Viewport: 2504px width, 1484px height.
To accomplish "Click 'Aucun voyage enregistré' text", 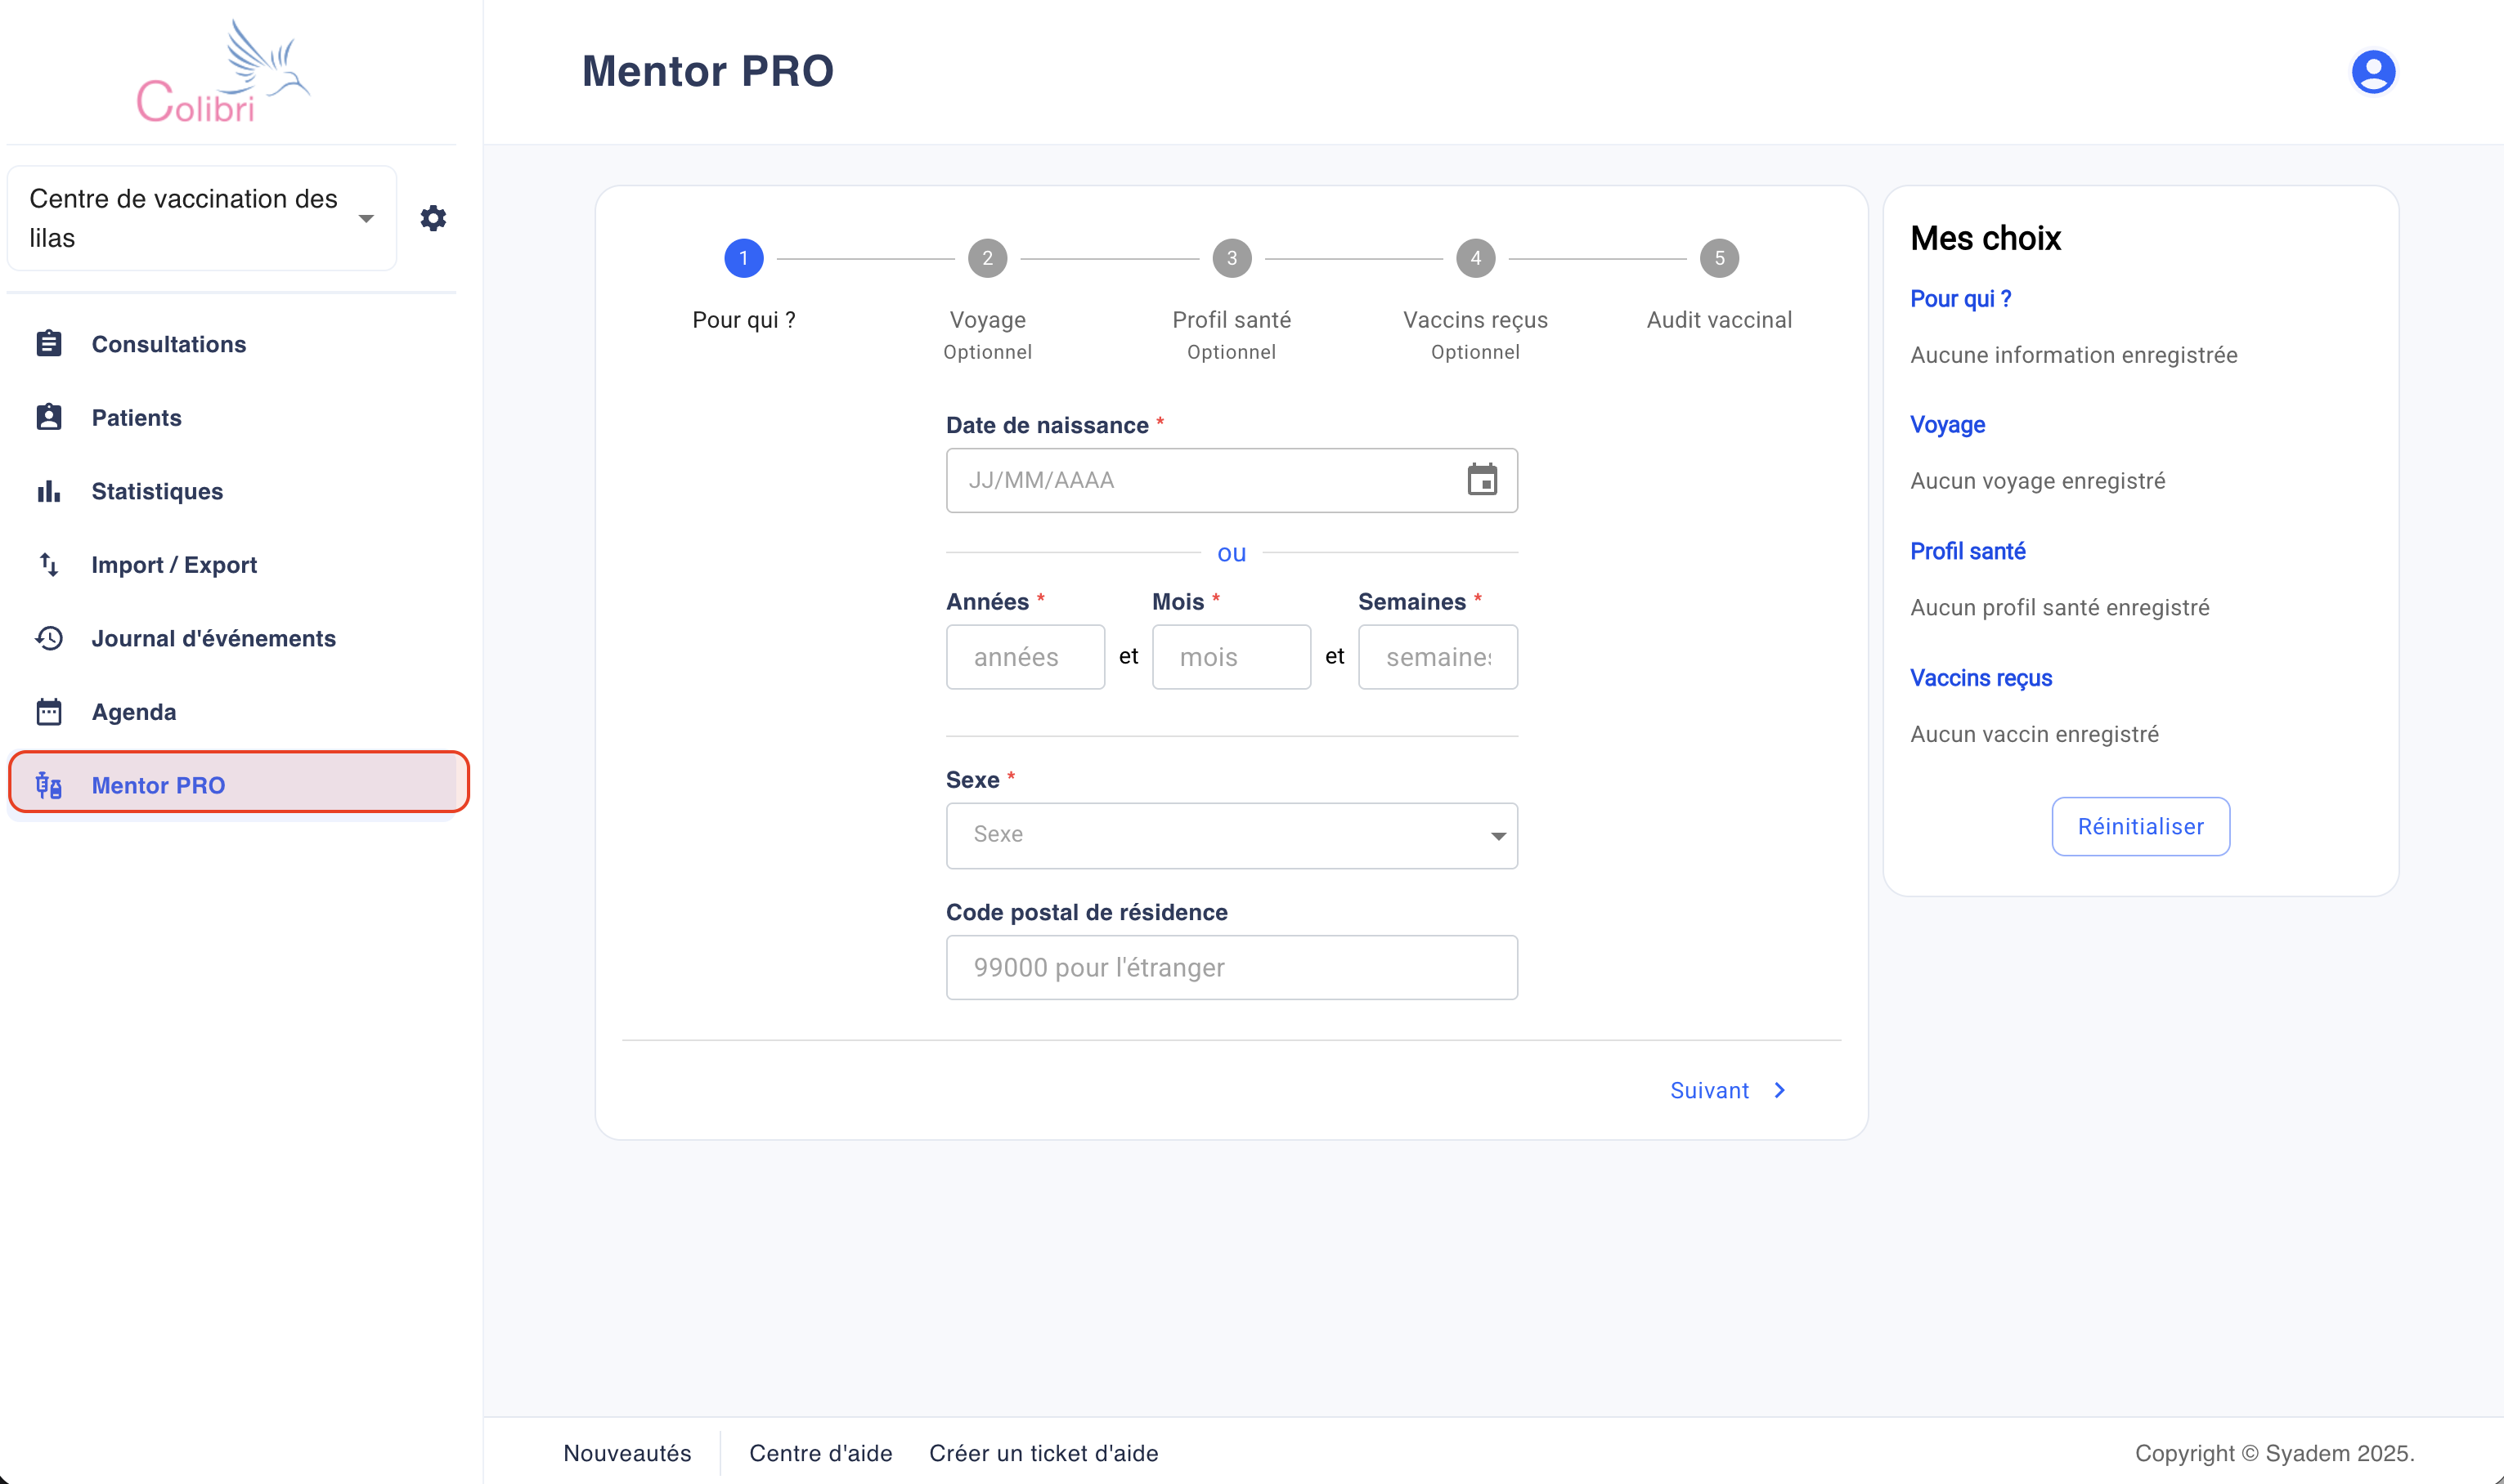I will tap(2038, 481).
